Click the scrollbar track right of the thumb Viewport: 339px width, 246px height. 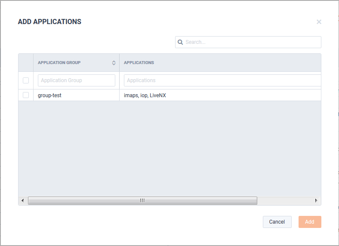pos(284,200)
